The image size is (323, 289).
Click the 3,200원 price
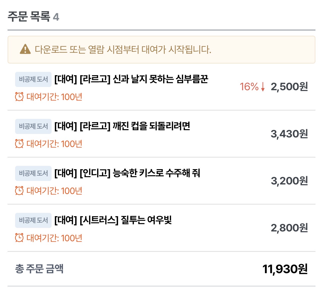(x=289, y=181)
